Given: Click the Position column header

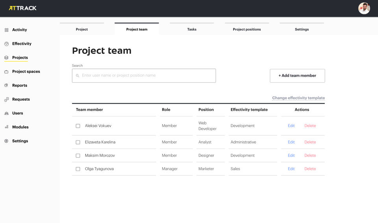Looking at the screenshot, I should [x=206, y=110].
